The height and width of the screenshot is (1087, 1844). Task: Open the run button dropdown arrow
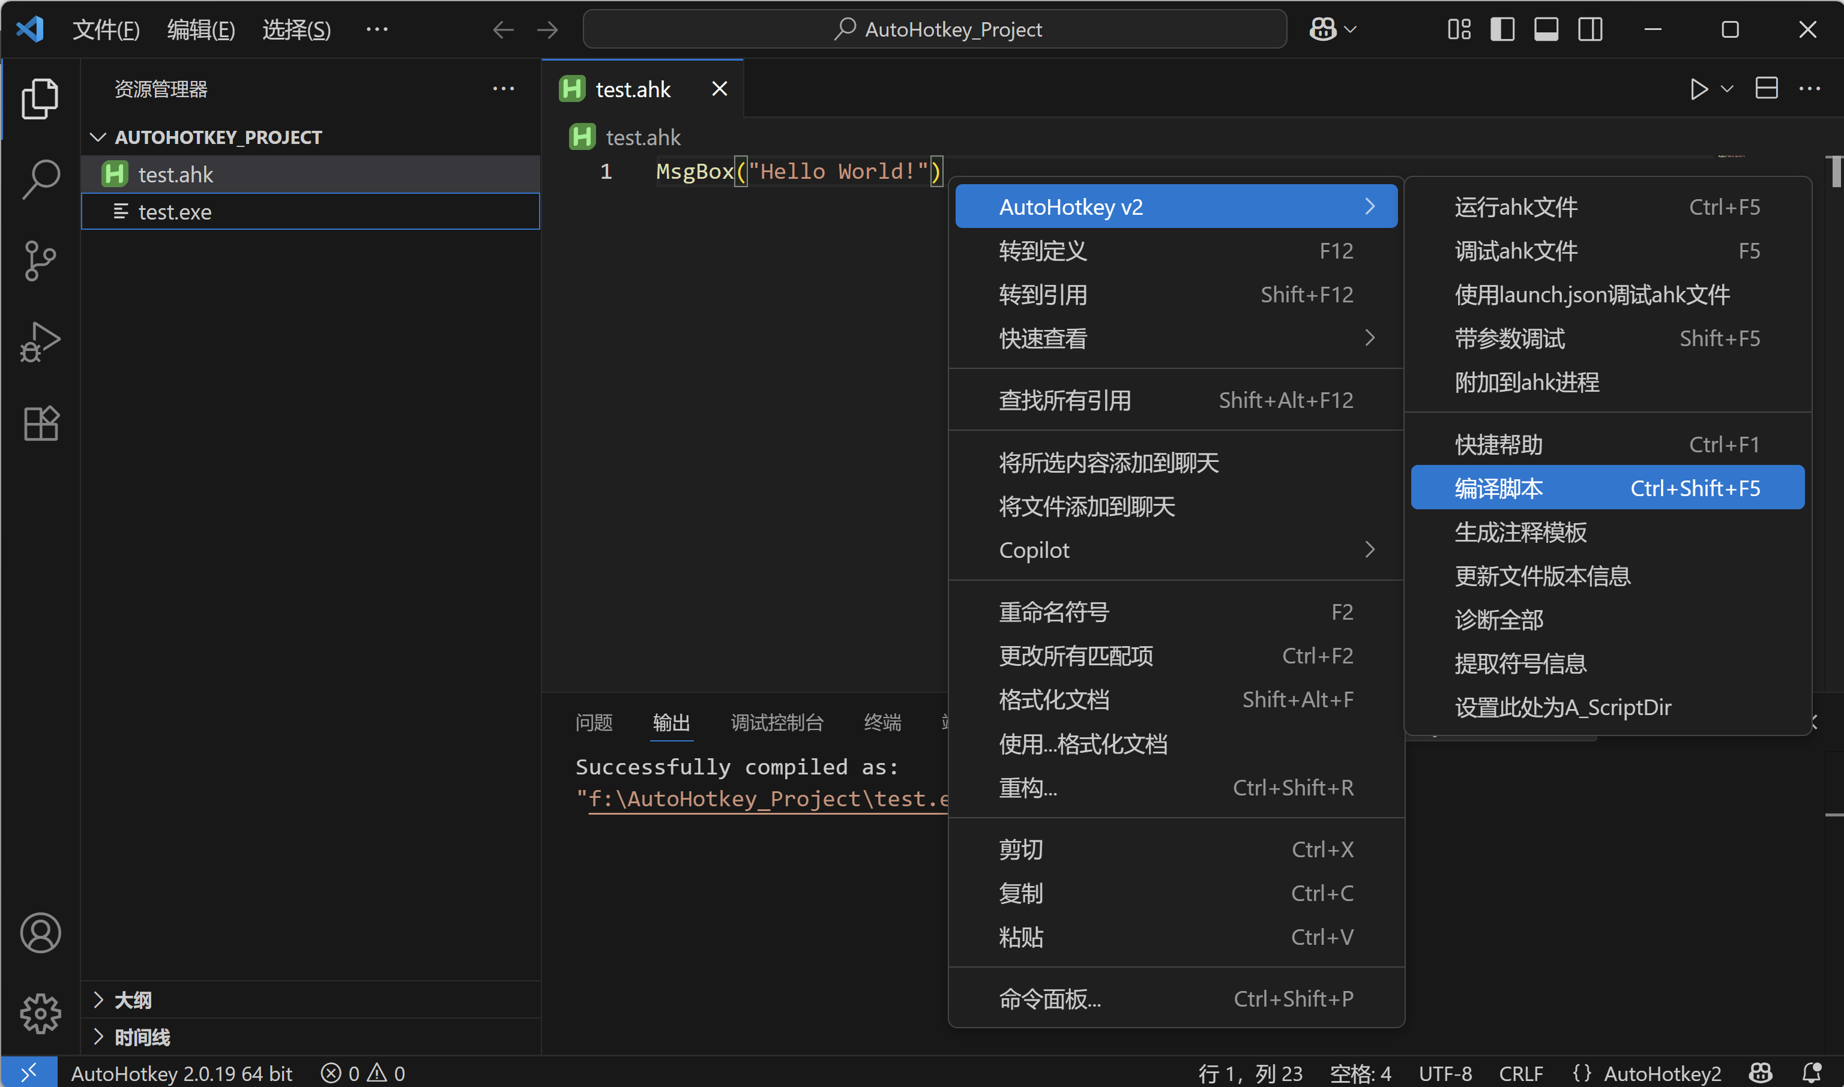(x=1727, y=89)
